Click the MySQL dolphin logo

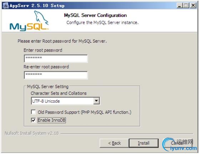click(29, 21)
